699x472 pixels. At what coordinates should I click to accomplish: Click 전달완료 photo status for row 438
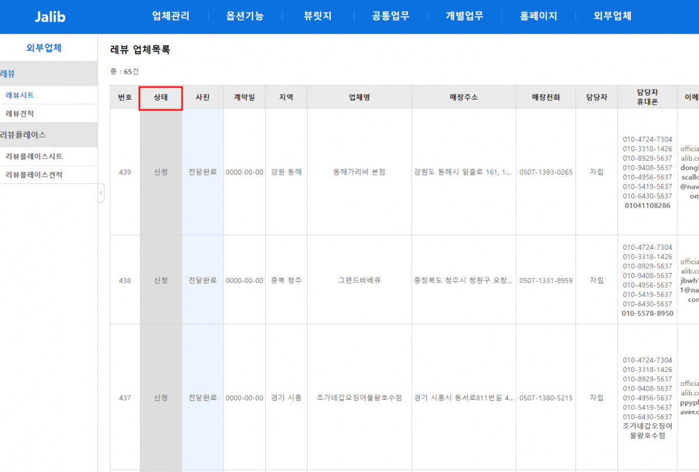202,281
